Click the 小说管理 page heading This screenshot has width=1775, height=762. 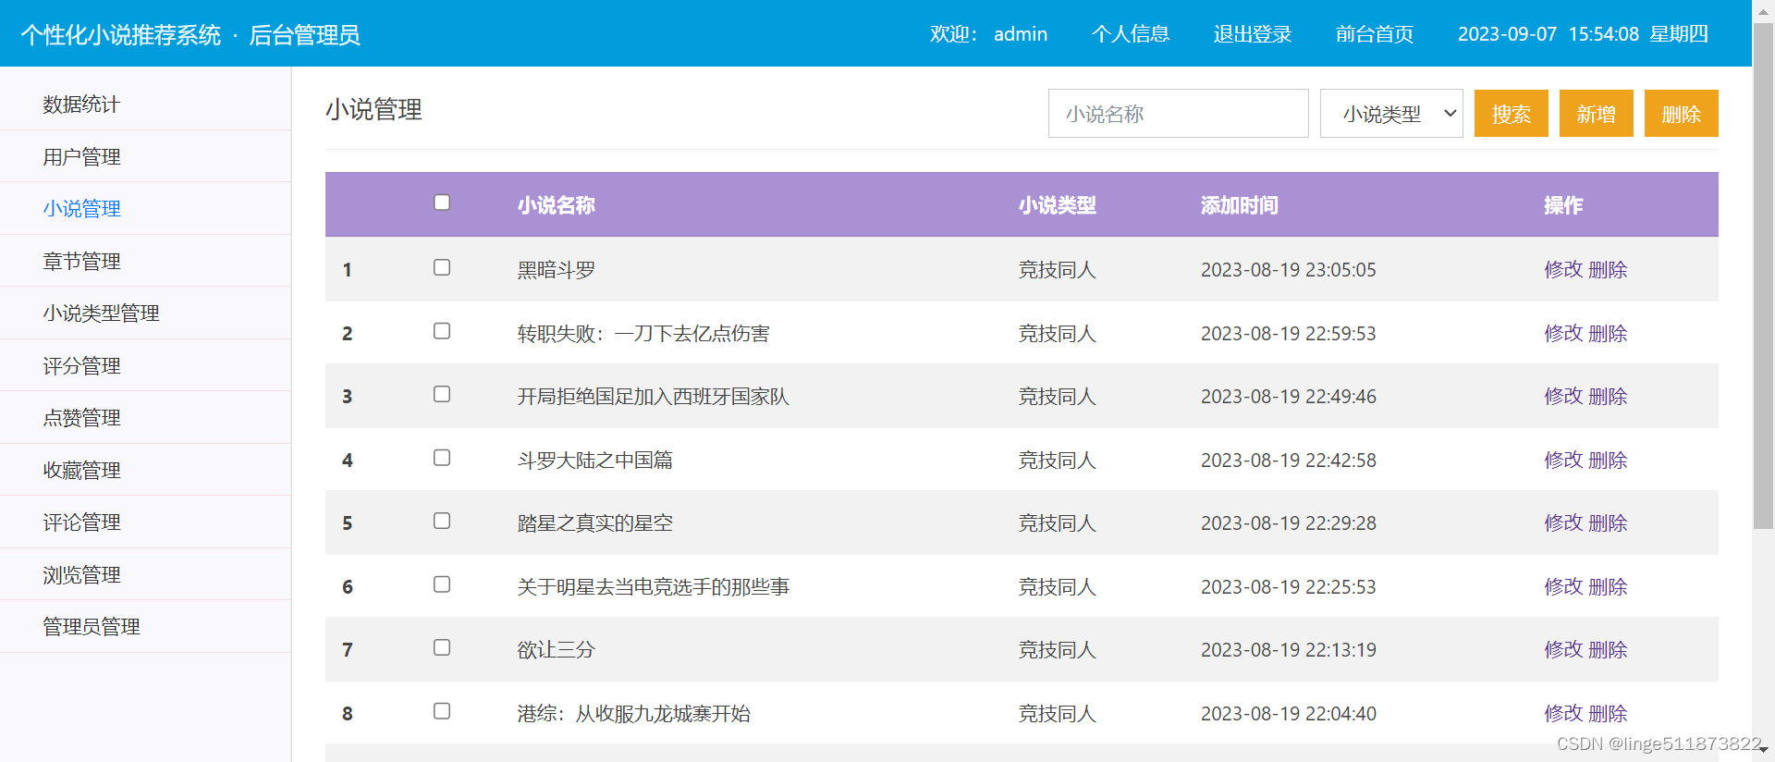point(373,109)
